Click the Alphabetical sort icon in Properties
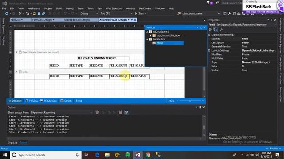Image resolution: width=284 pixels, height=159 pixels. click(215, 30)
